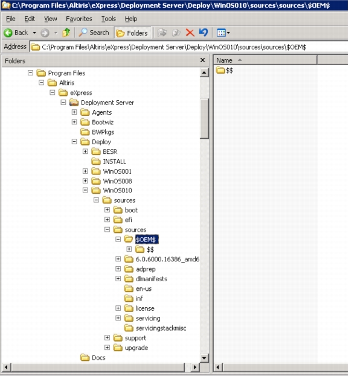
Task: Open the Tools menu
Action: point(109,19)
